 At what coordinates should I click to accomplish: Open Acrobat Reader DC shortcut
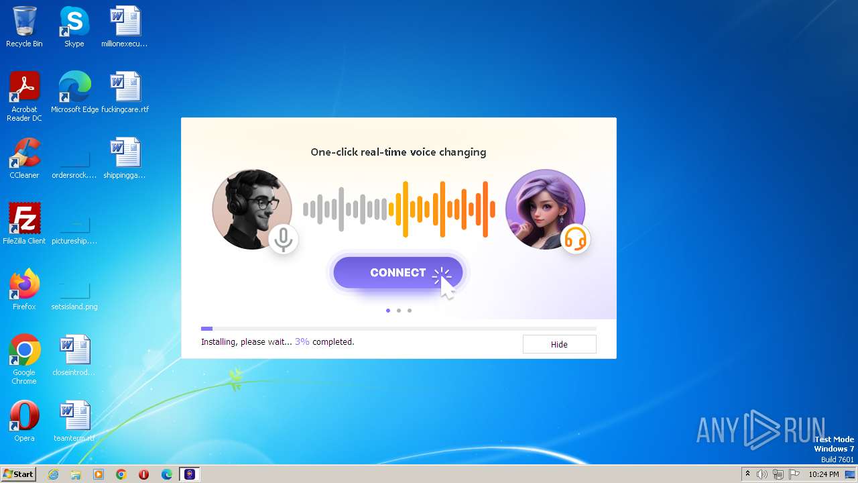click(x=24, y=97)
